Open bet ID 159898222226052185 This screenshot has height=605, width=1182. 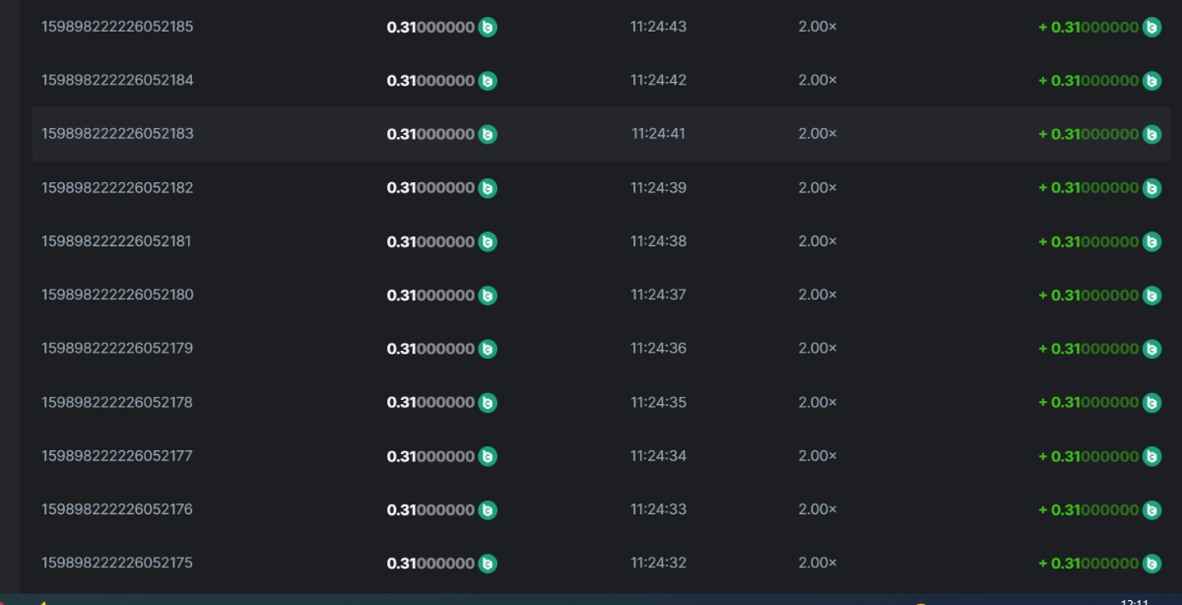117,27
